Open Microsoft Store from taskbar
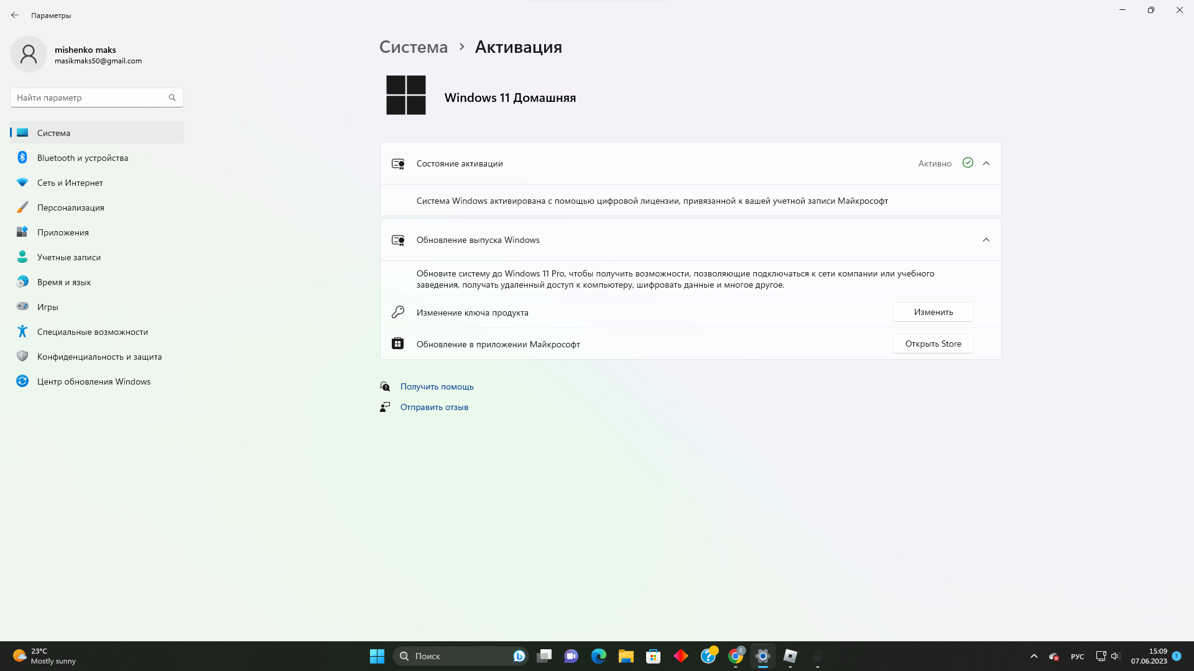The image size is (1194, 671). click(654, 656)
